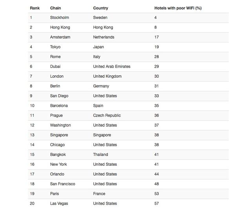The height and width of the screenshot is (212, 247).
Task: Select the Barcelona chain cell
Action: pos(59,106)
